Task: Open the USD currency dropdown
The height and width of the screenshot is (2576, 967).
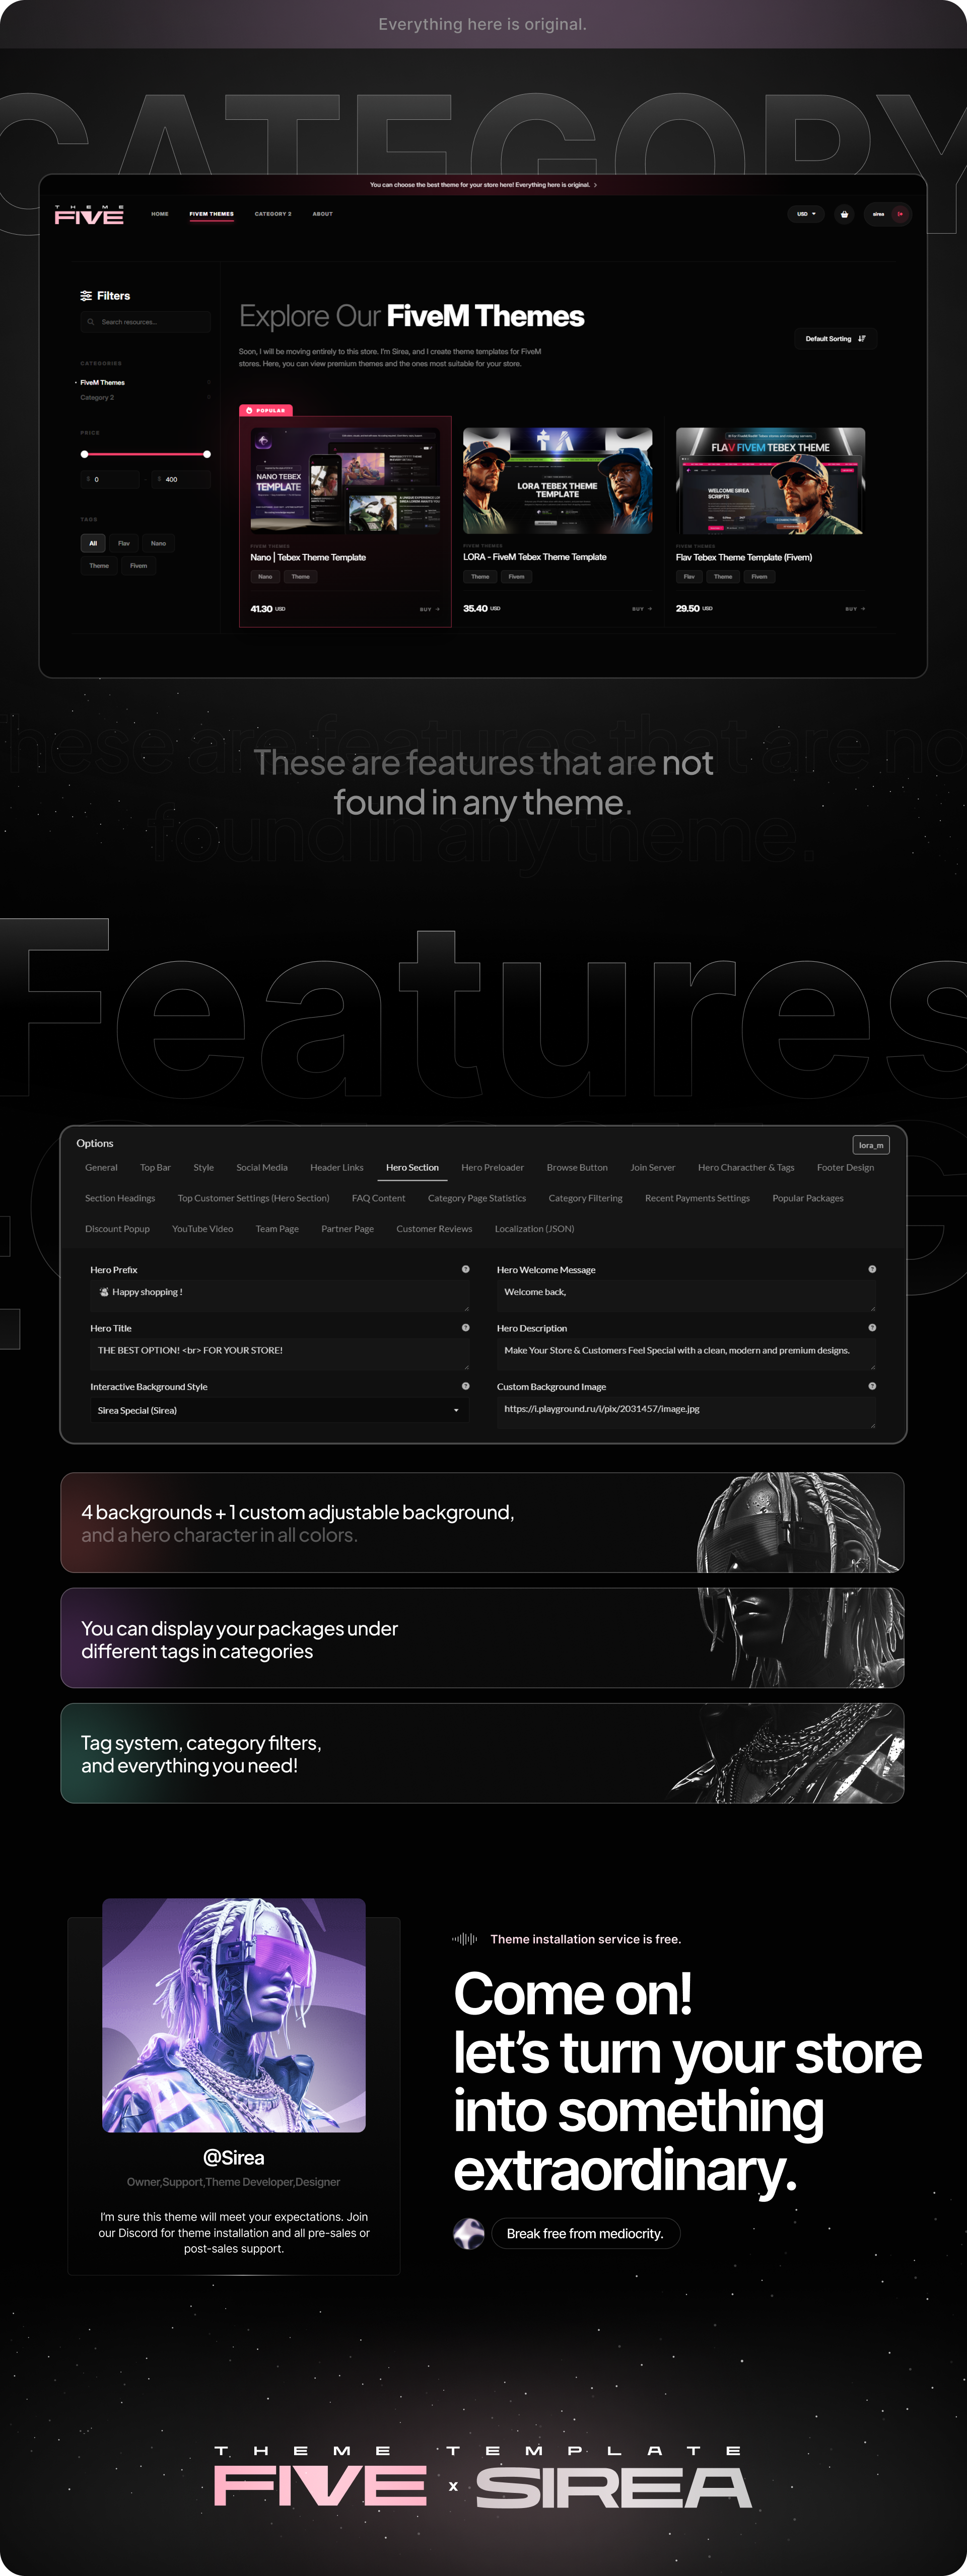Action: (x=806, y=214)
